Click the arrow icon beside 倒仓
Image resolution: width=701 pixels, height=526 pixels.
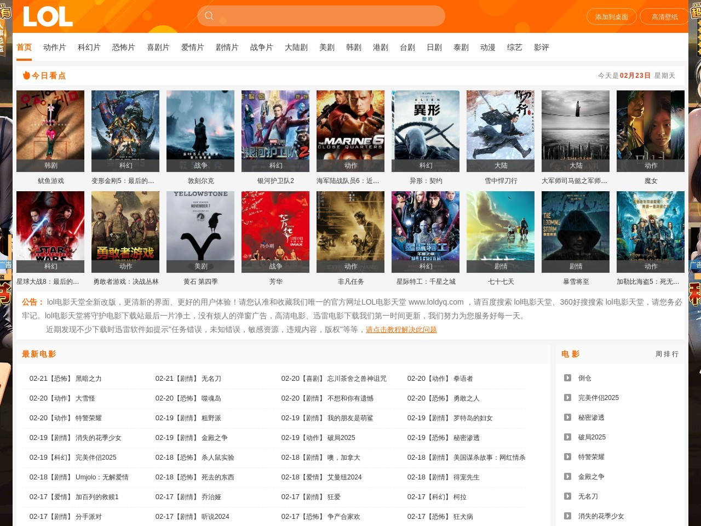pyautogui.click(x=567, y=378)
